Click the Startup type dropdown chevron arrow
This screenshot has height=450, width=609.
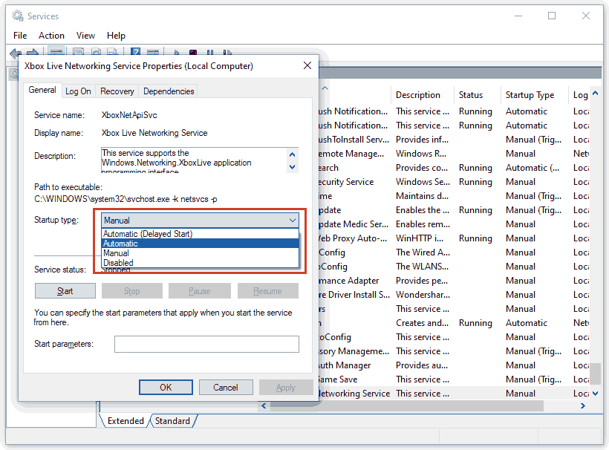pyautogui.click(x=293, y=220)
